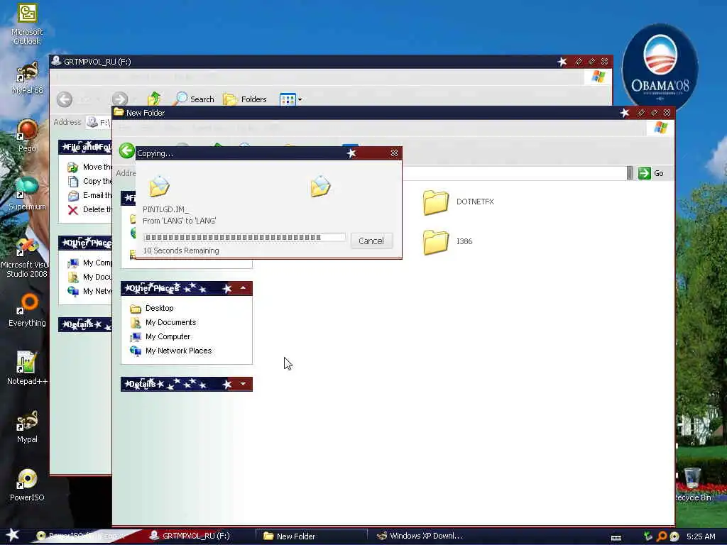
Task: Click E-mail this file task in GRTMPVOL_RU window
Action: [89, 196]
